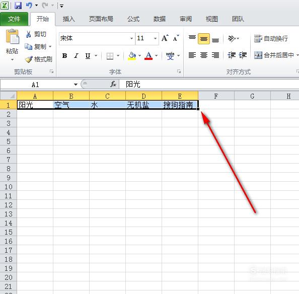Open font color palette arrow
Image resolution: width=299 pixels, height=294 pixels.
coord(157,56)
